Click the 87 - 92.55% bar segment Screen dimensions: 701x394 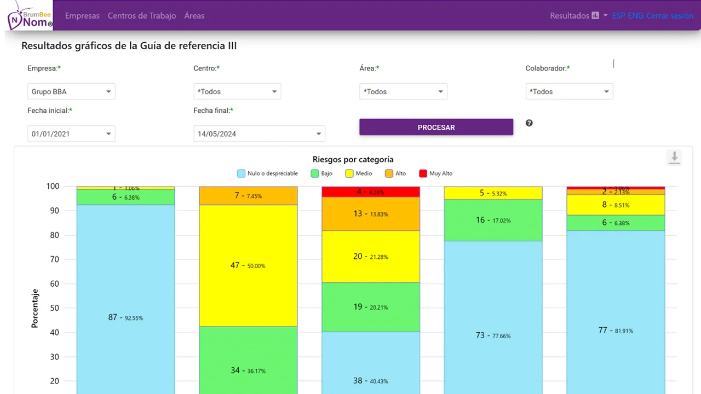click(x=125, y=299)
